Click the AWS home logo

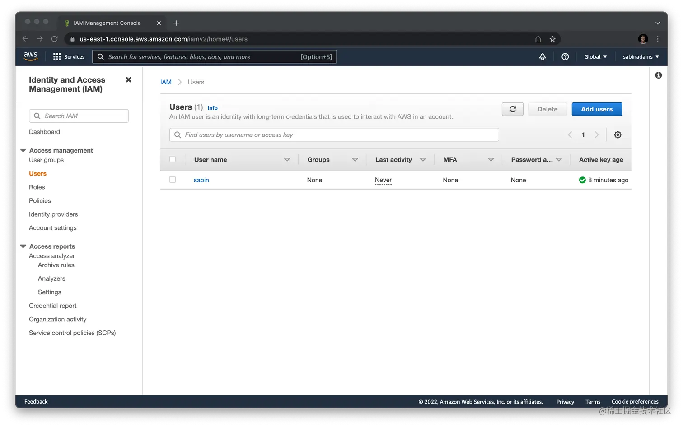(30, 56)
